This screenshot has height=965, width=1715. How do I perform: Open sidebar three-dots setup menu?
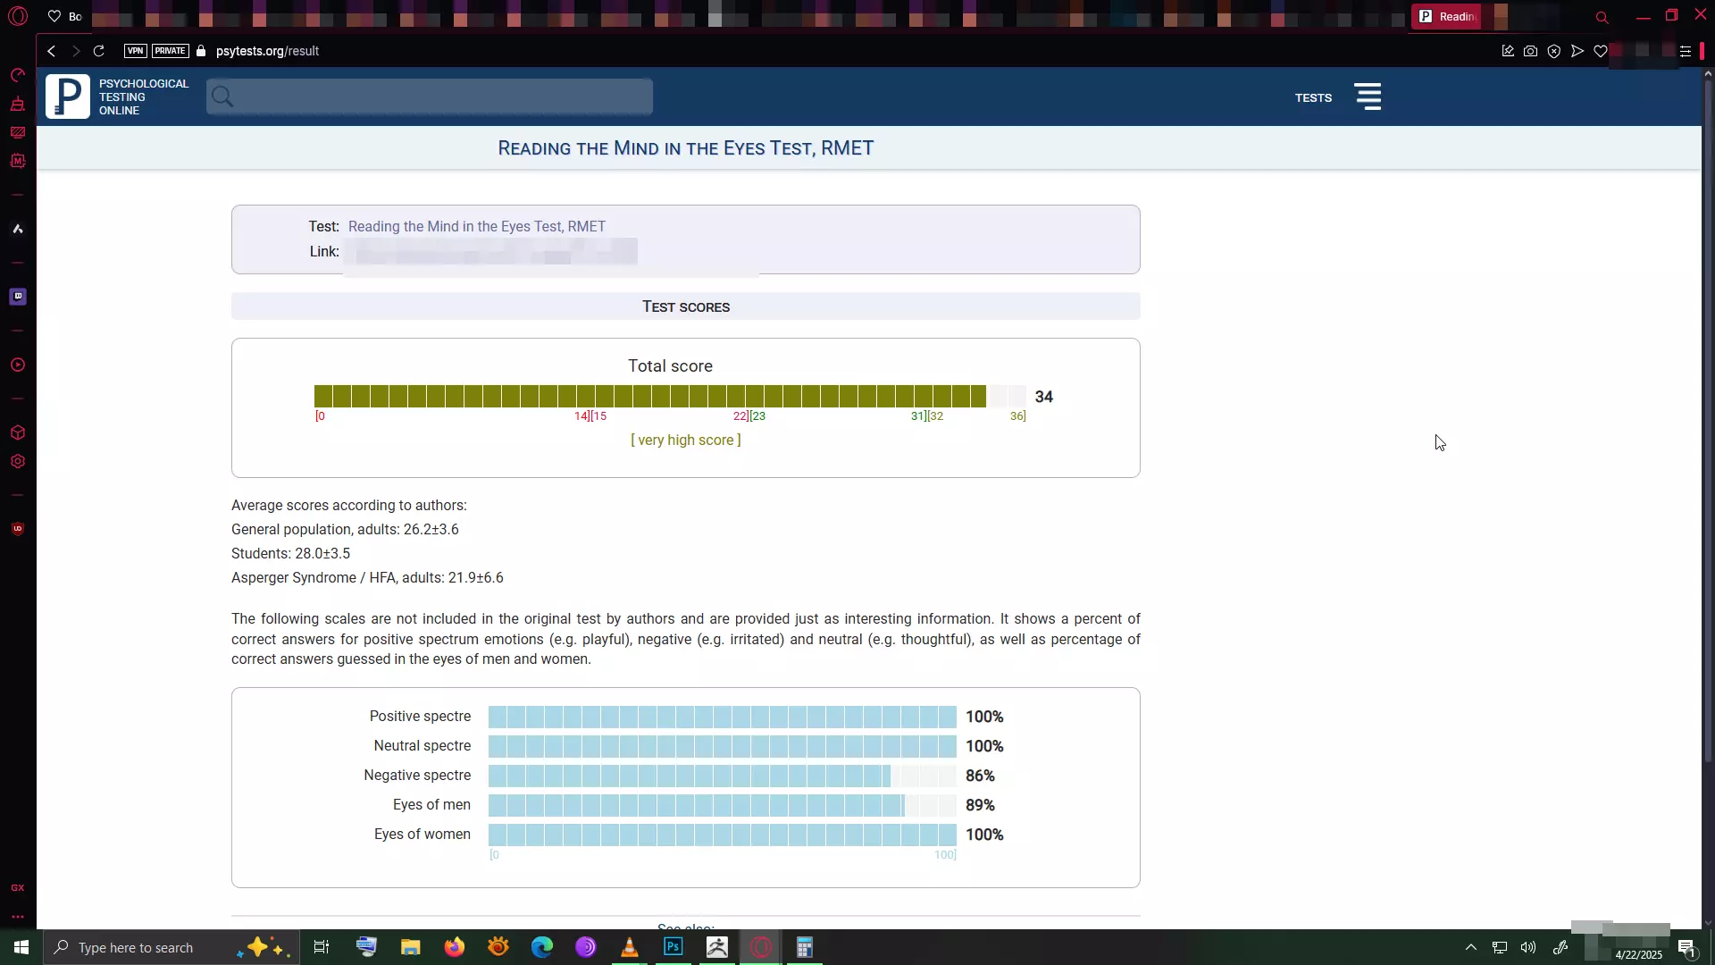click(17, 916)
